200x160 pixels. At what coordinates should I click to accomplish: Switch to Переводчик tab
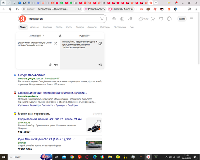[x=120, y=27]
